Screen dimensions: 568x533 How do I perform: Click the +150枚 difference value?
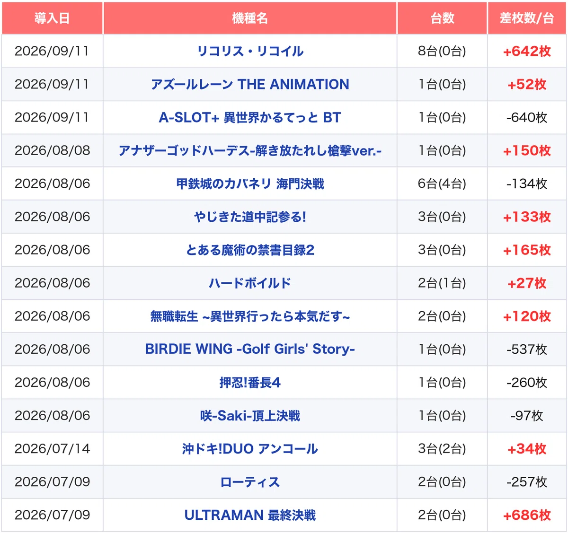point(527,150)
